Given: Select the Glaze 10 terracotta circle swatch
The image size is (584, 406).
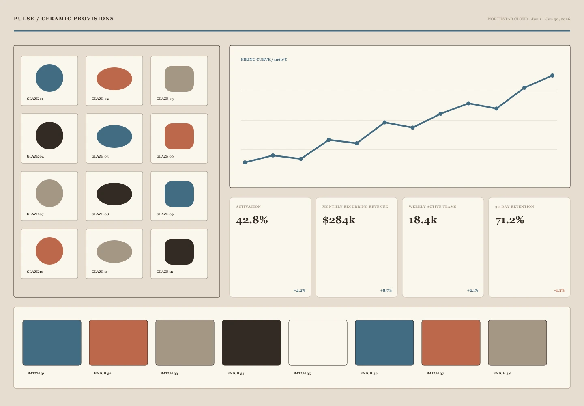Looking at the screenshot, I should pos(49,251).
